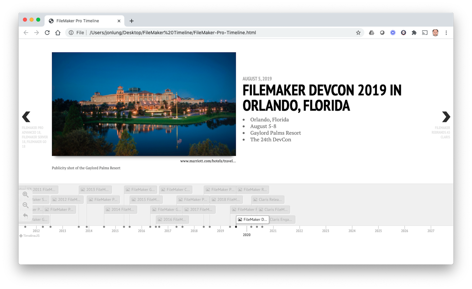
Task: Bookmark this page with the star
Action: (x=358, y=33)
